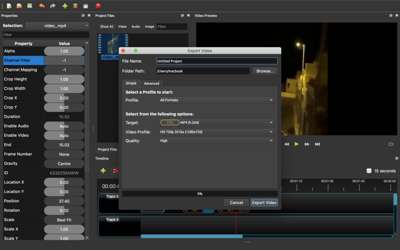Click the camera snapshot icon
This screenshot has width=400, height=250.
point(391,144)
